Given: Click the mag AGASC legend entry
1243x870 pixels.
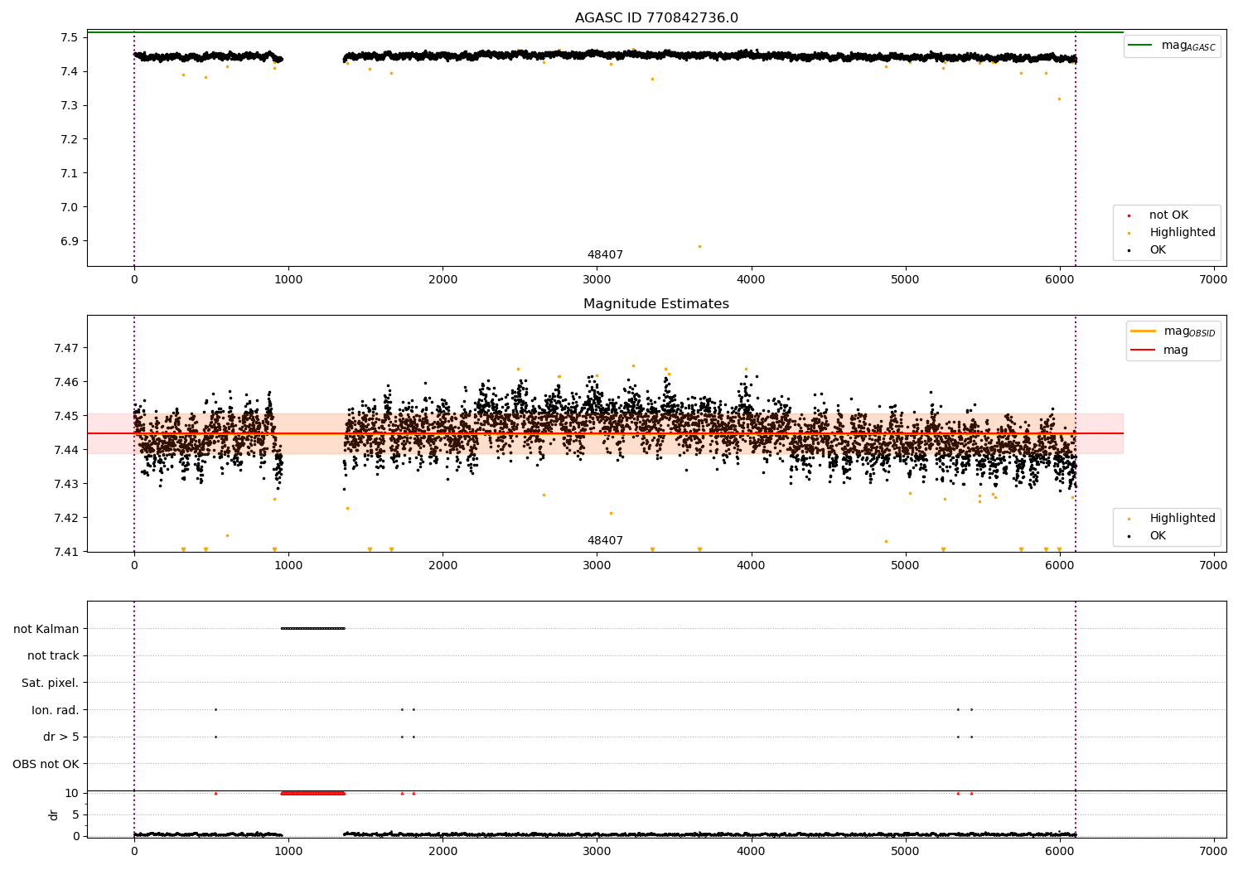Looking at the screenshot, I should [1172, 46].
